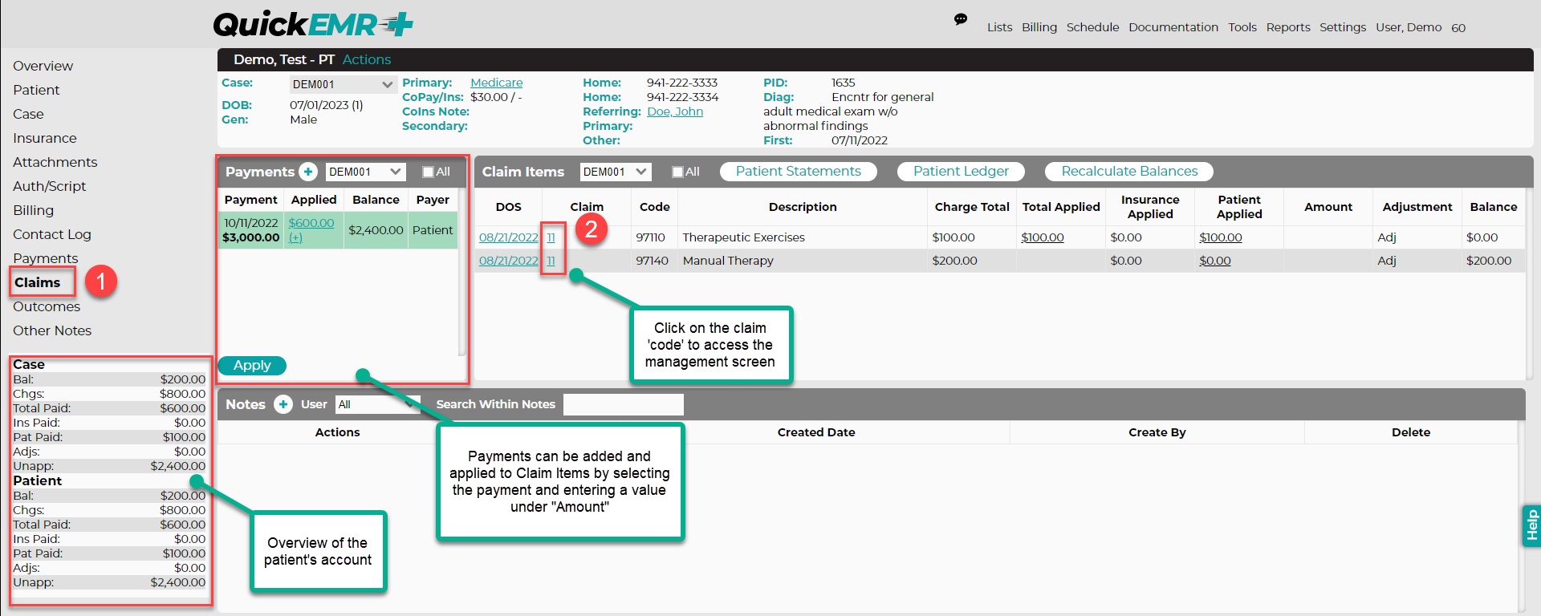
Task: Click the Patient Ledger button
Action: point(961,171)
